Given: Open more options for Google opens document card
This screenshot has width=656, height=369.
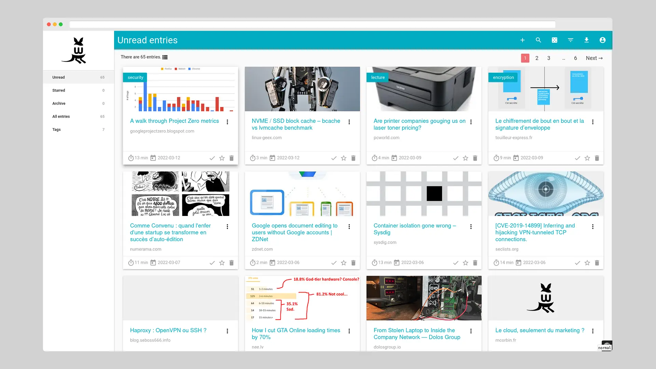Looking at the screenshot, I should [x=349, y=227].
